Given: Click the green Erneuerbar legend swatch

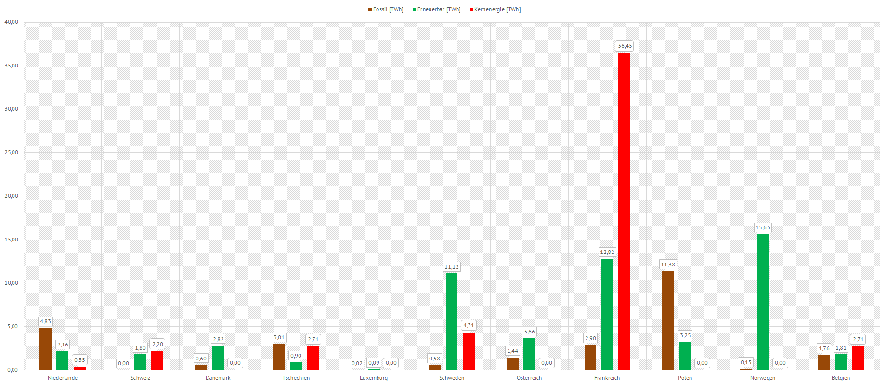Looking at the screenshot, I should coord(414,10).
